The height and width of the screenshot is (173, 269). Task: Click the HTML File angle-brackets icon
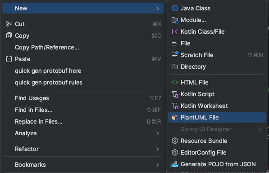point(175,82)
